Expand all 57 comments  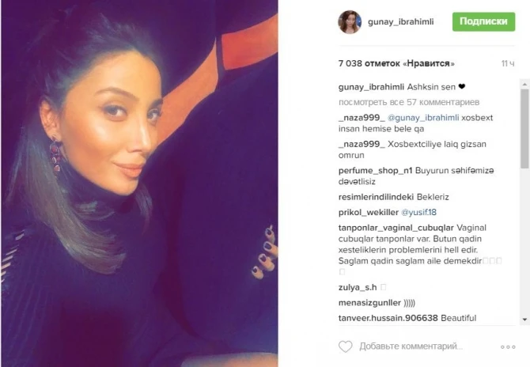coord(409,102)
